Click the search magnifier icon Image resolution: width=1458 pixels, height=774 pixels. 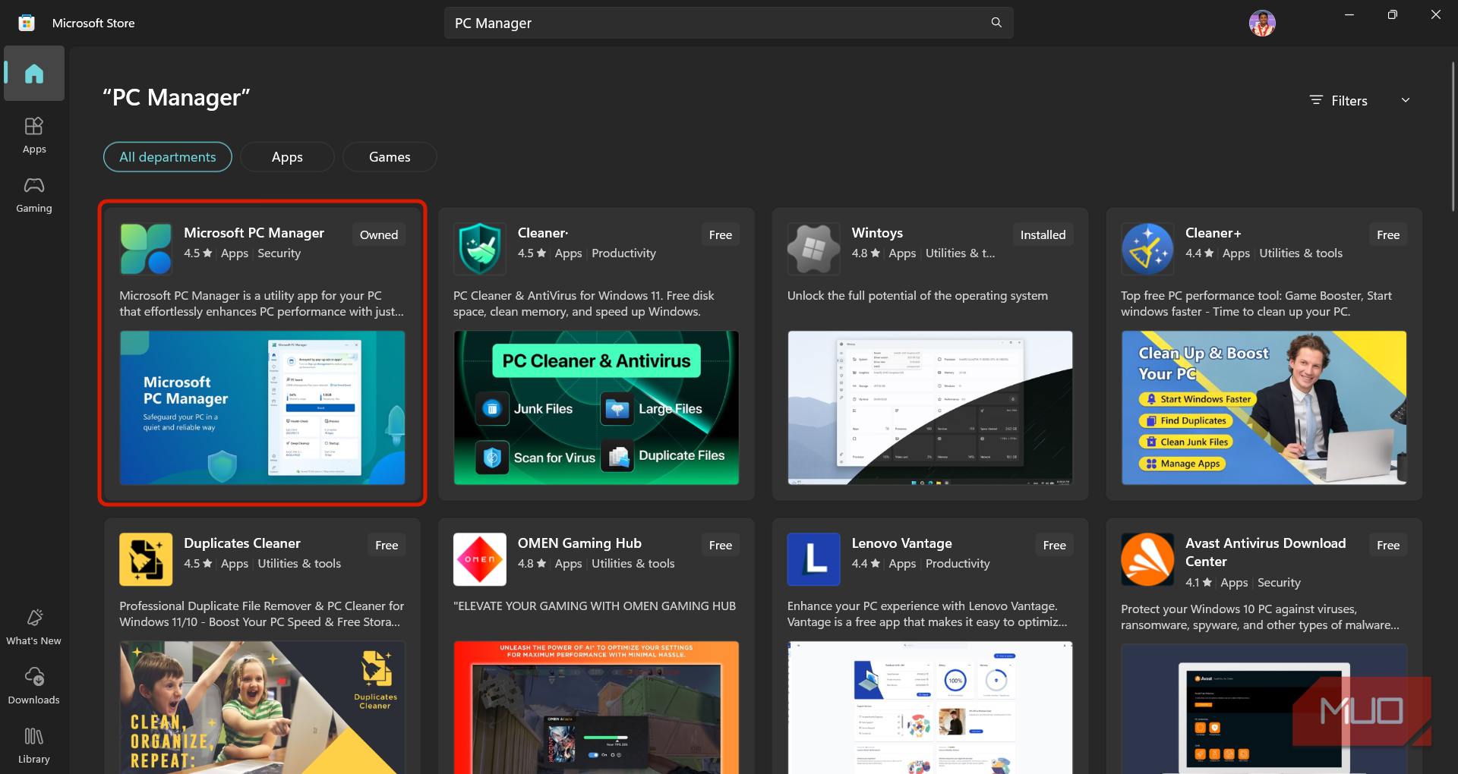coord(996,23)
